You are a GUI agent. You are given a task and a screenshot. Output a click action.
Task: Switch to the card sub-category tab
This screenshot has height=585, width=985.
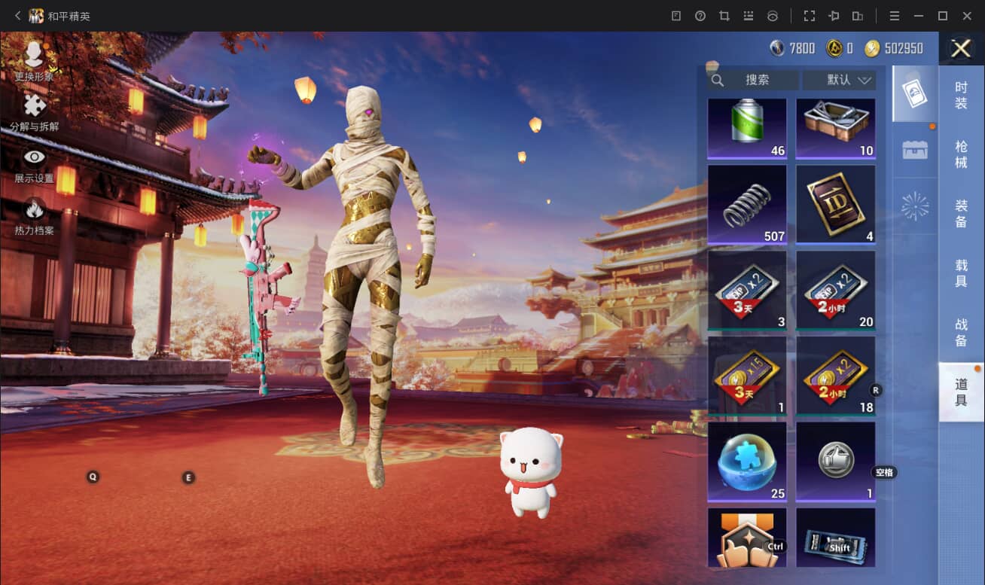click(915, 93)
